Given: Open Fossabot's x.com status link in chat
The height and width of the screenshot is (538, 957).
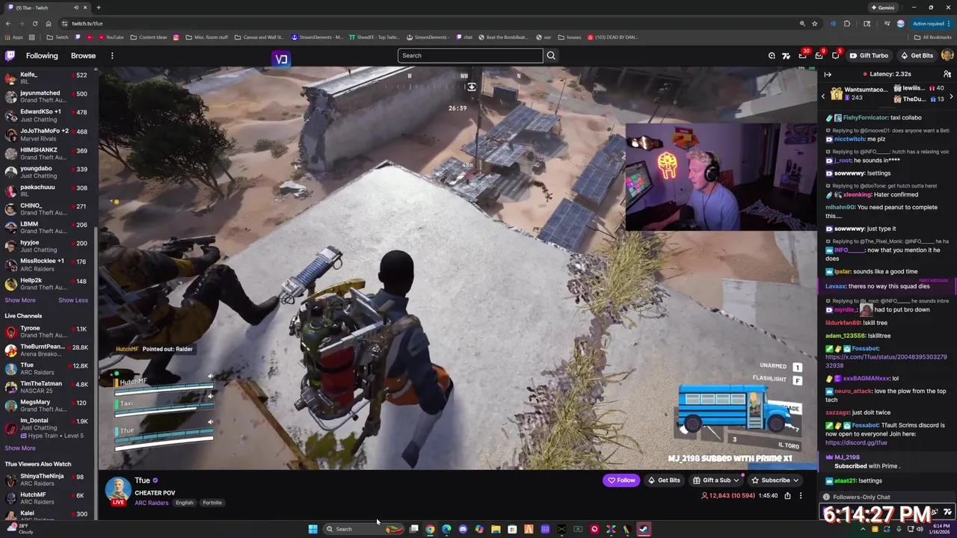Looking at the screenshot, I should coord(886,361).
